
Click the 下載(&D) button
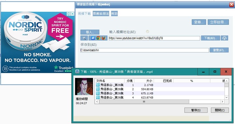click(211, 38)
